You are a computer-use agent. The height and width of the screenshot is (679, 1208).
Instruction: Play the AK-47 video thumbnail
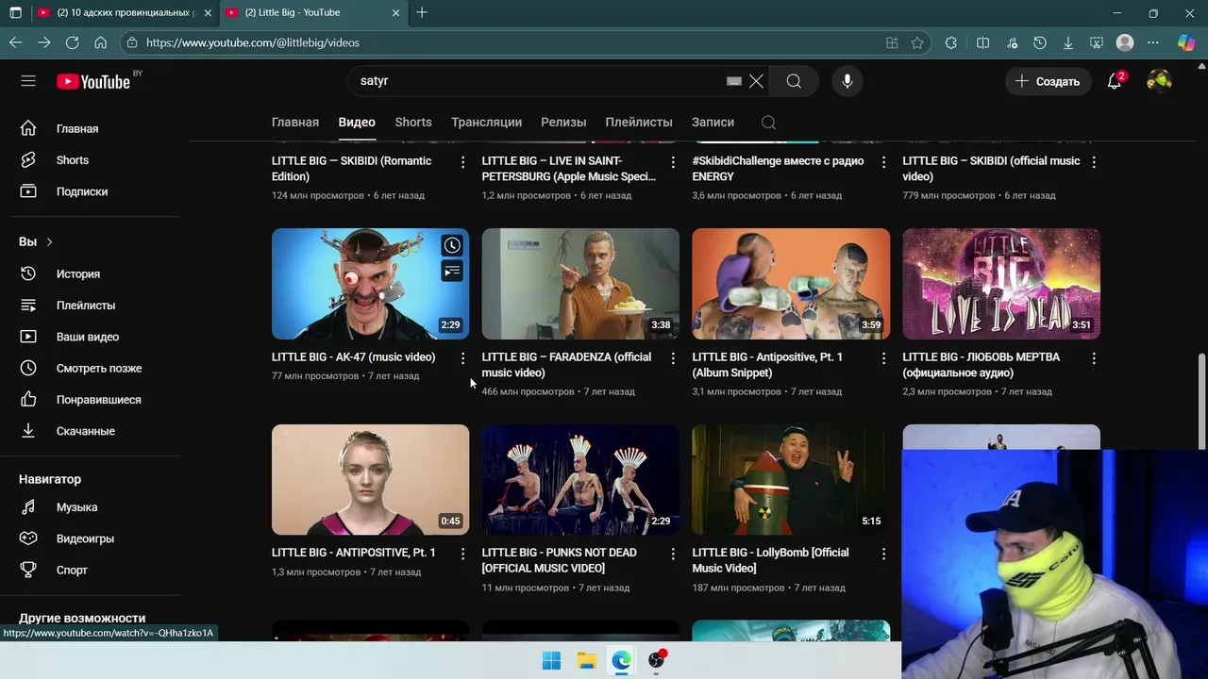tap(370, 284)
